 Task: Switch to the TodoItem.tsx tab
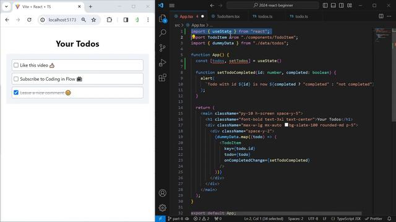(228, 17)
